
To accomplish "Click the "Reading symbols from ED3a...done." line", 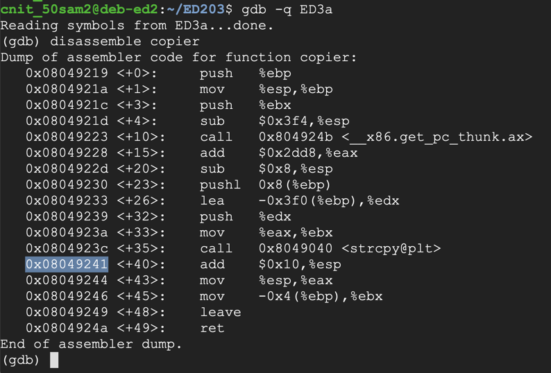I will 136,26.
